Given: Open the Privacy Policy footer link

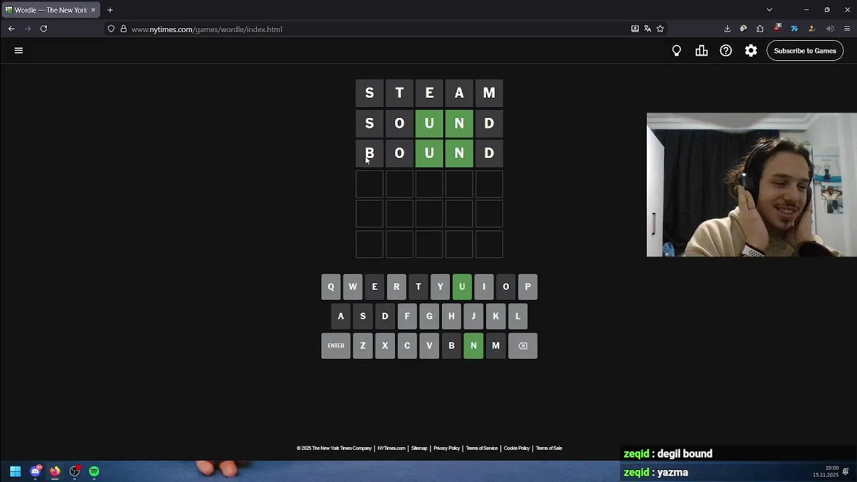Looking at the screenshot, I should [x=447, y=449].
